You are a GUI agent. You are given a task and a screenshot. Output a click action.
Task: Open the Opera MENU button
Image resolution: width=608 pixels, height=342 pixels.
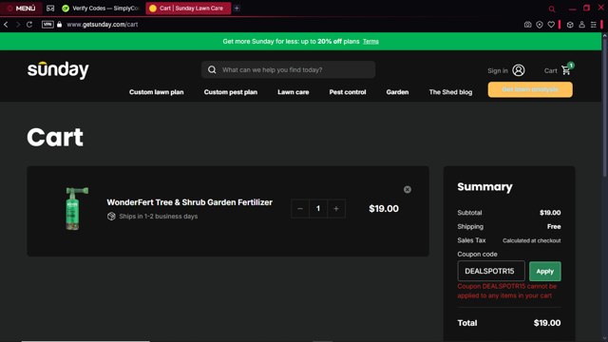click(21, 9)
